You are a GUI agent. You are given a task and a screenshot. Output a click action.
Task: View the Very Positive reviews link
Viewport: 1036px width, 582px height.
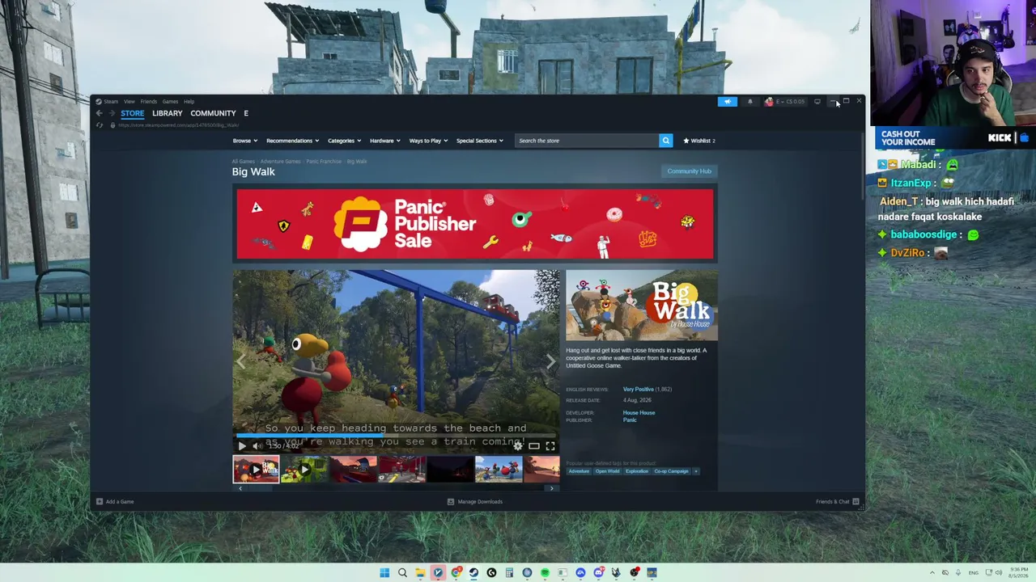tap(638, 390)
